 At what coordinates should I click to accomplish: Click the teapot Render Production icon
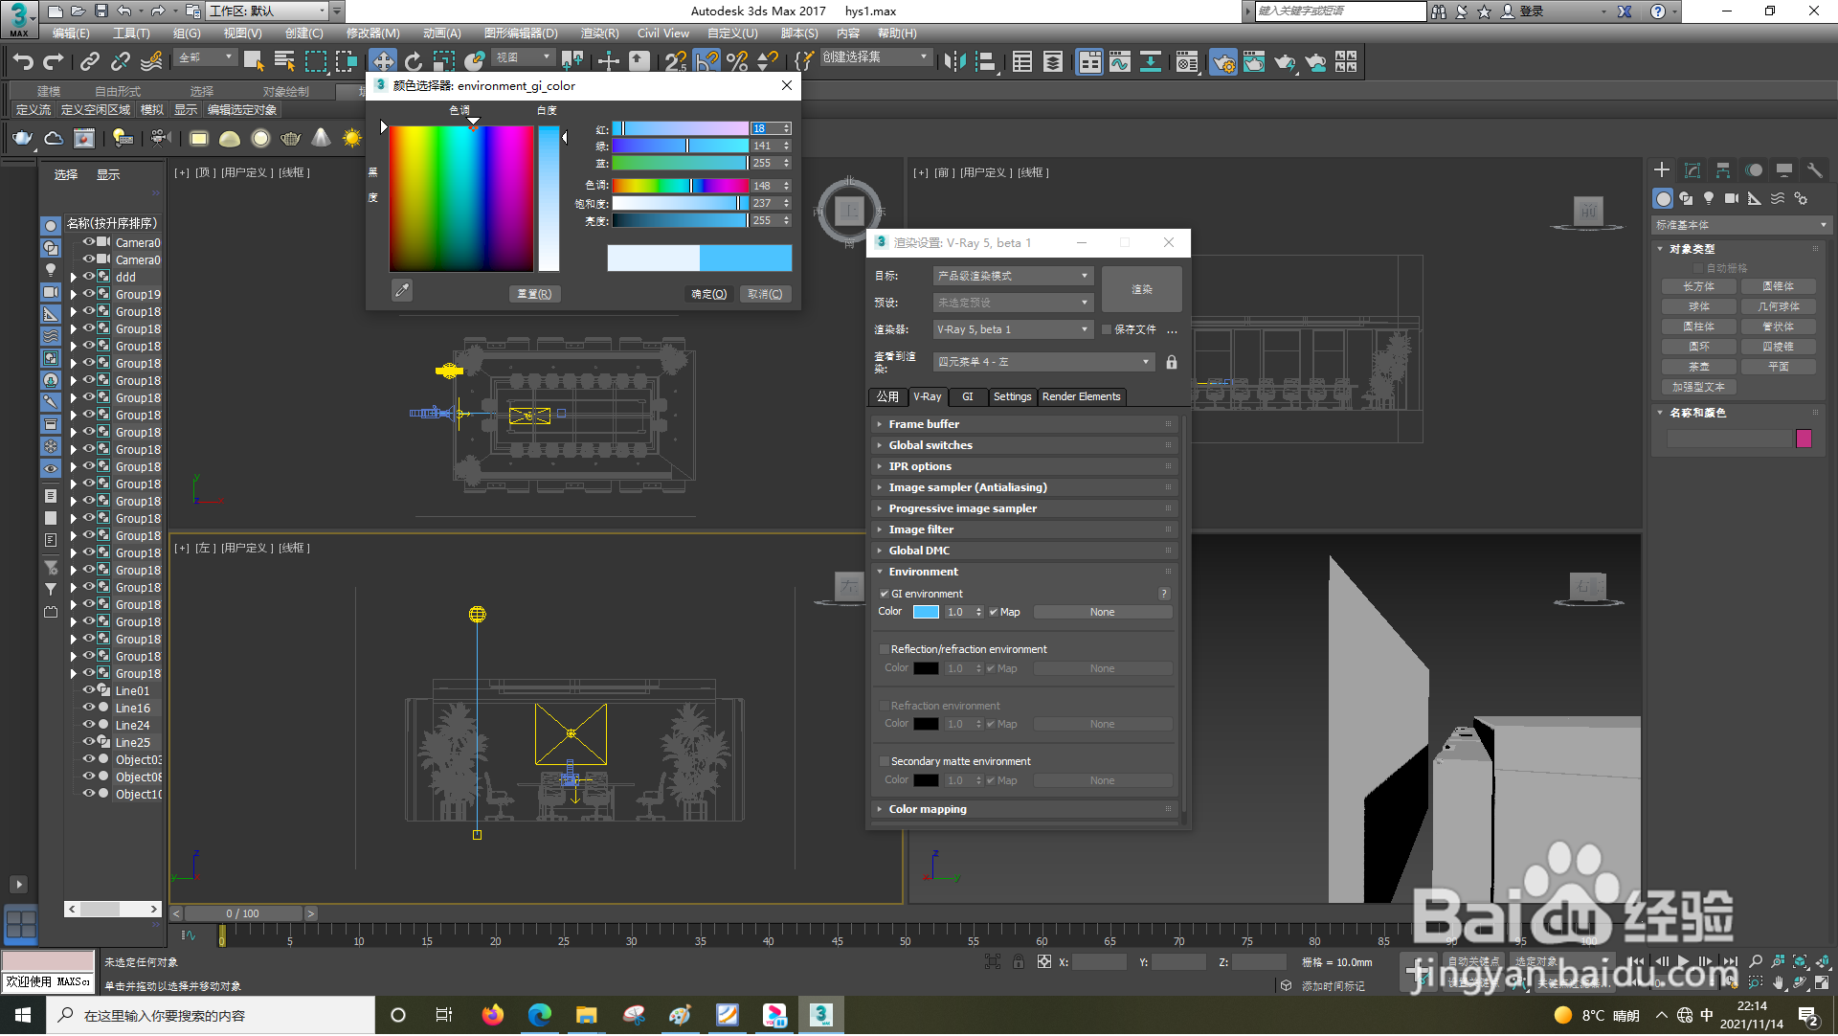(x=1285, y=62)
